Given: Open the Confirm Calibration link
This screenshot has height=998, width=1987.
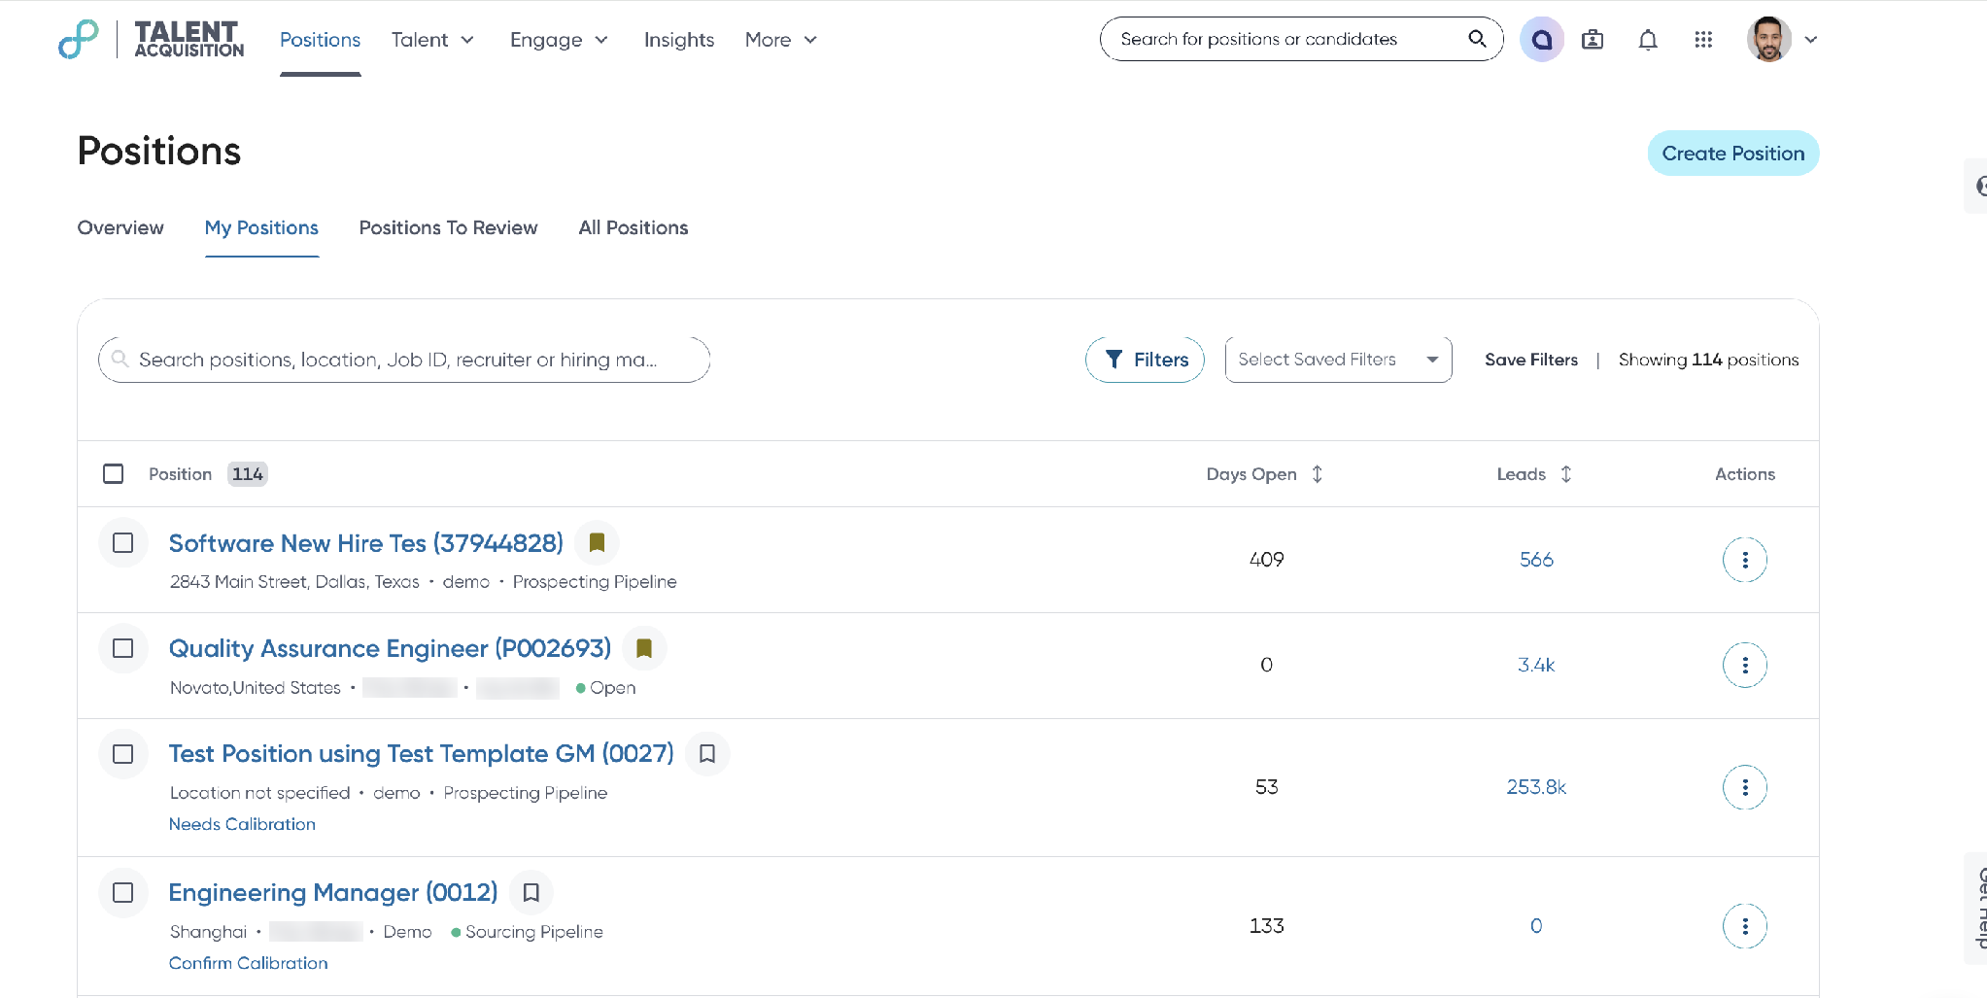Looking at the screenshot, I should (x=249, y=963).
